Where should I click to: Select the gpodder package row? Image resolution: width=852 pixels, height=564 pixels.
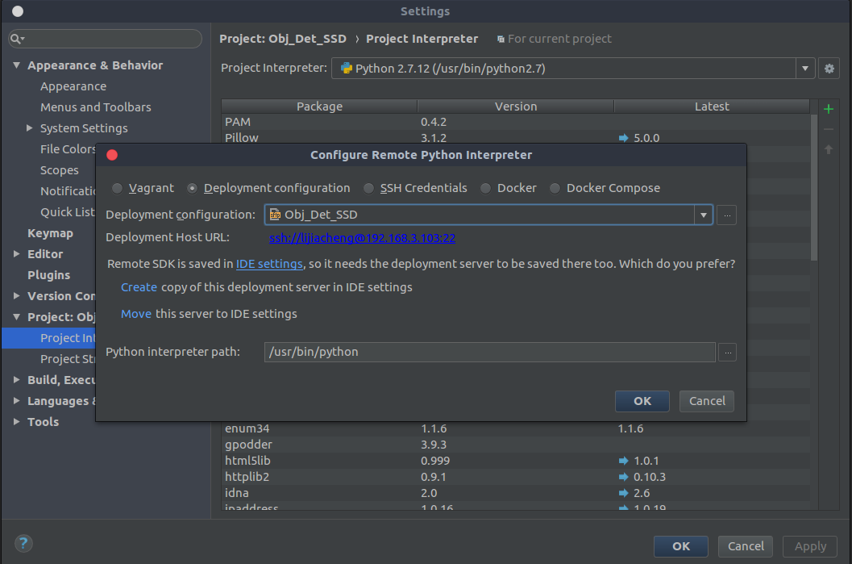coord(516,445)
